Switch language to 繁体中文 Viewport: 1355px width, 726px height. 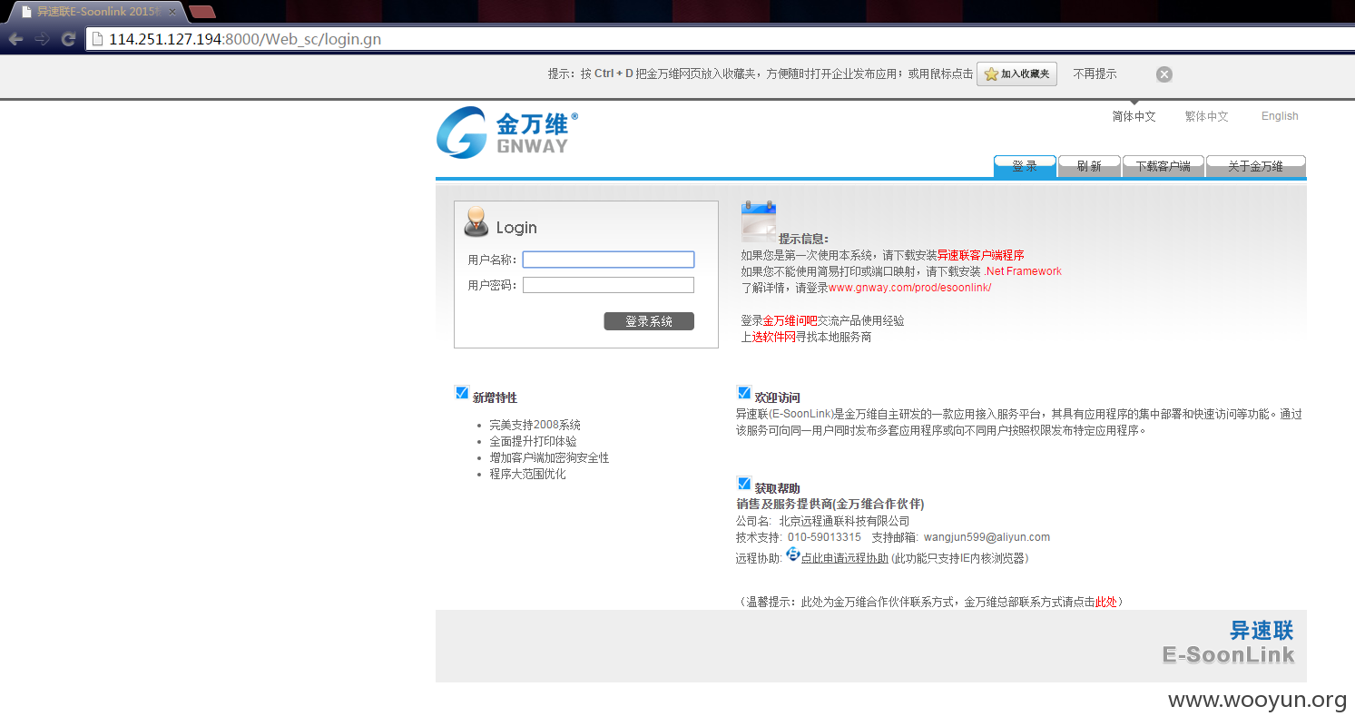coord(1206,116)
